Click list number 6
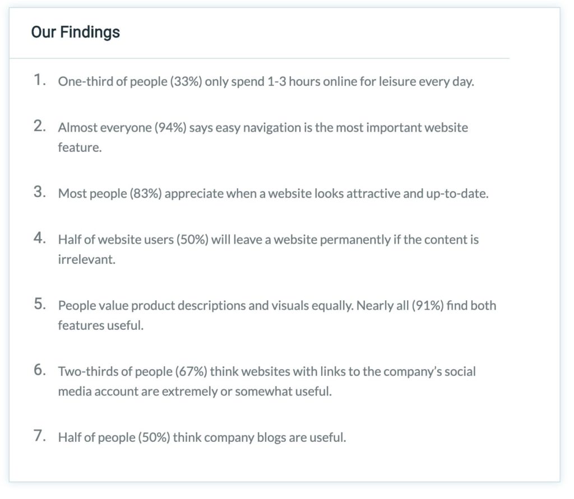Screen dimensions: 574x499 pos(39,370)
